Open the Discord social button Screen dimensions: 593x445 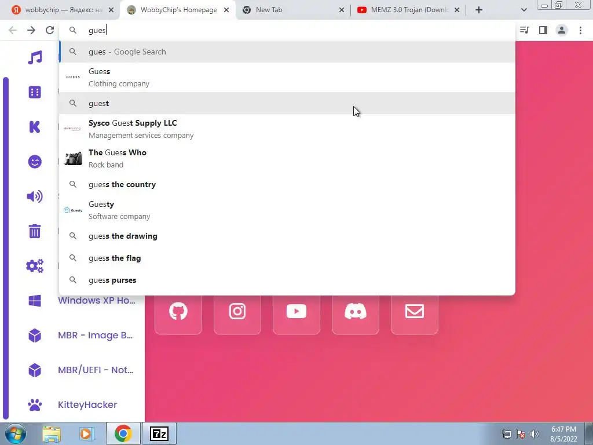coord(356,311)
